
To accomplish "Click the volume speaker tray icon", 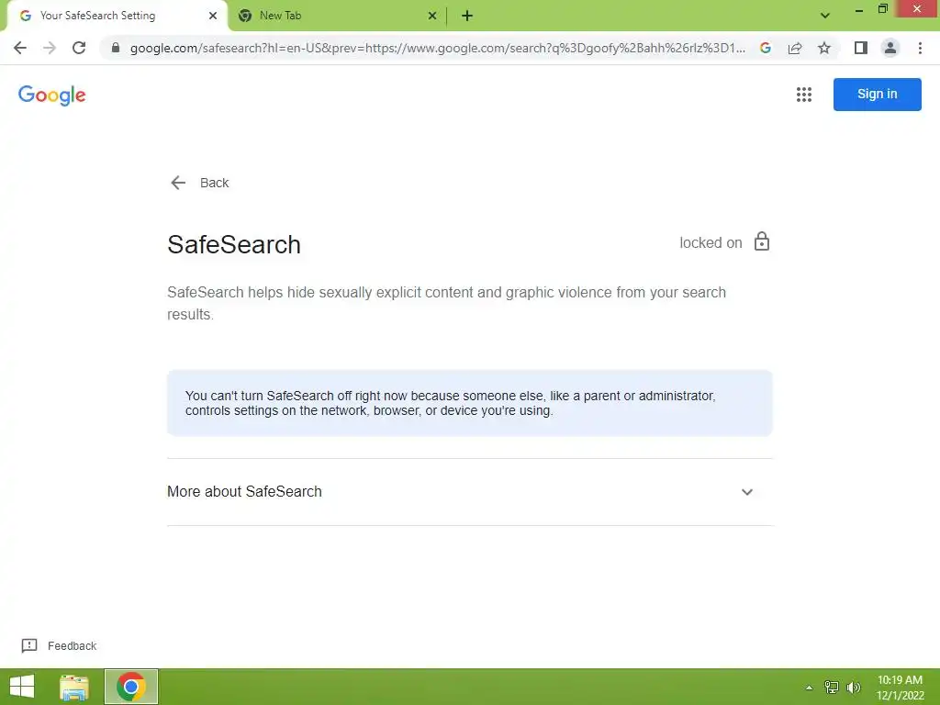I will pos(854,688).
